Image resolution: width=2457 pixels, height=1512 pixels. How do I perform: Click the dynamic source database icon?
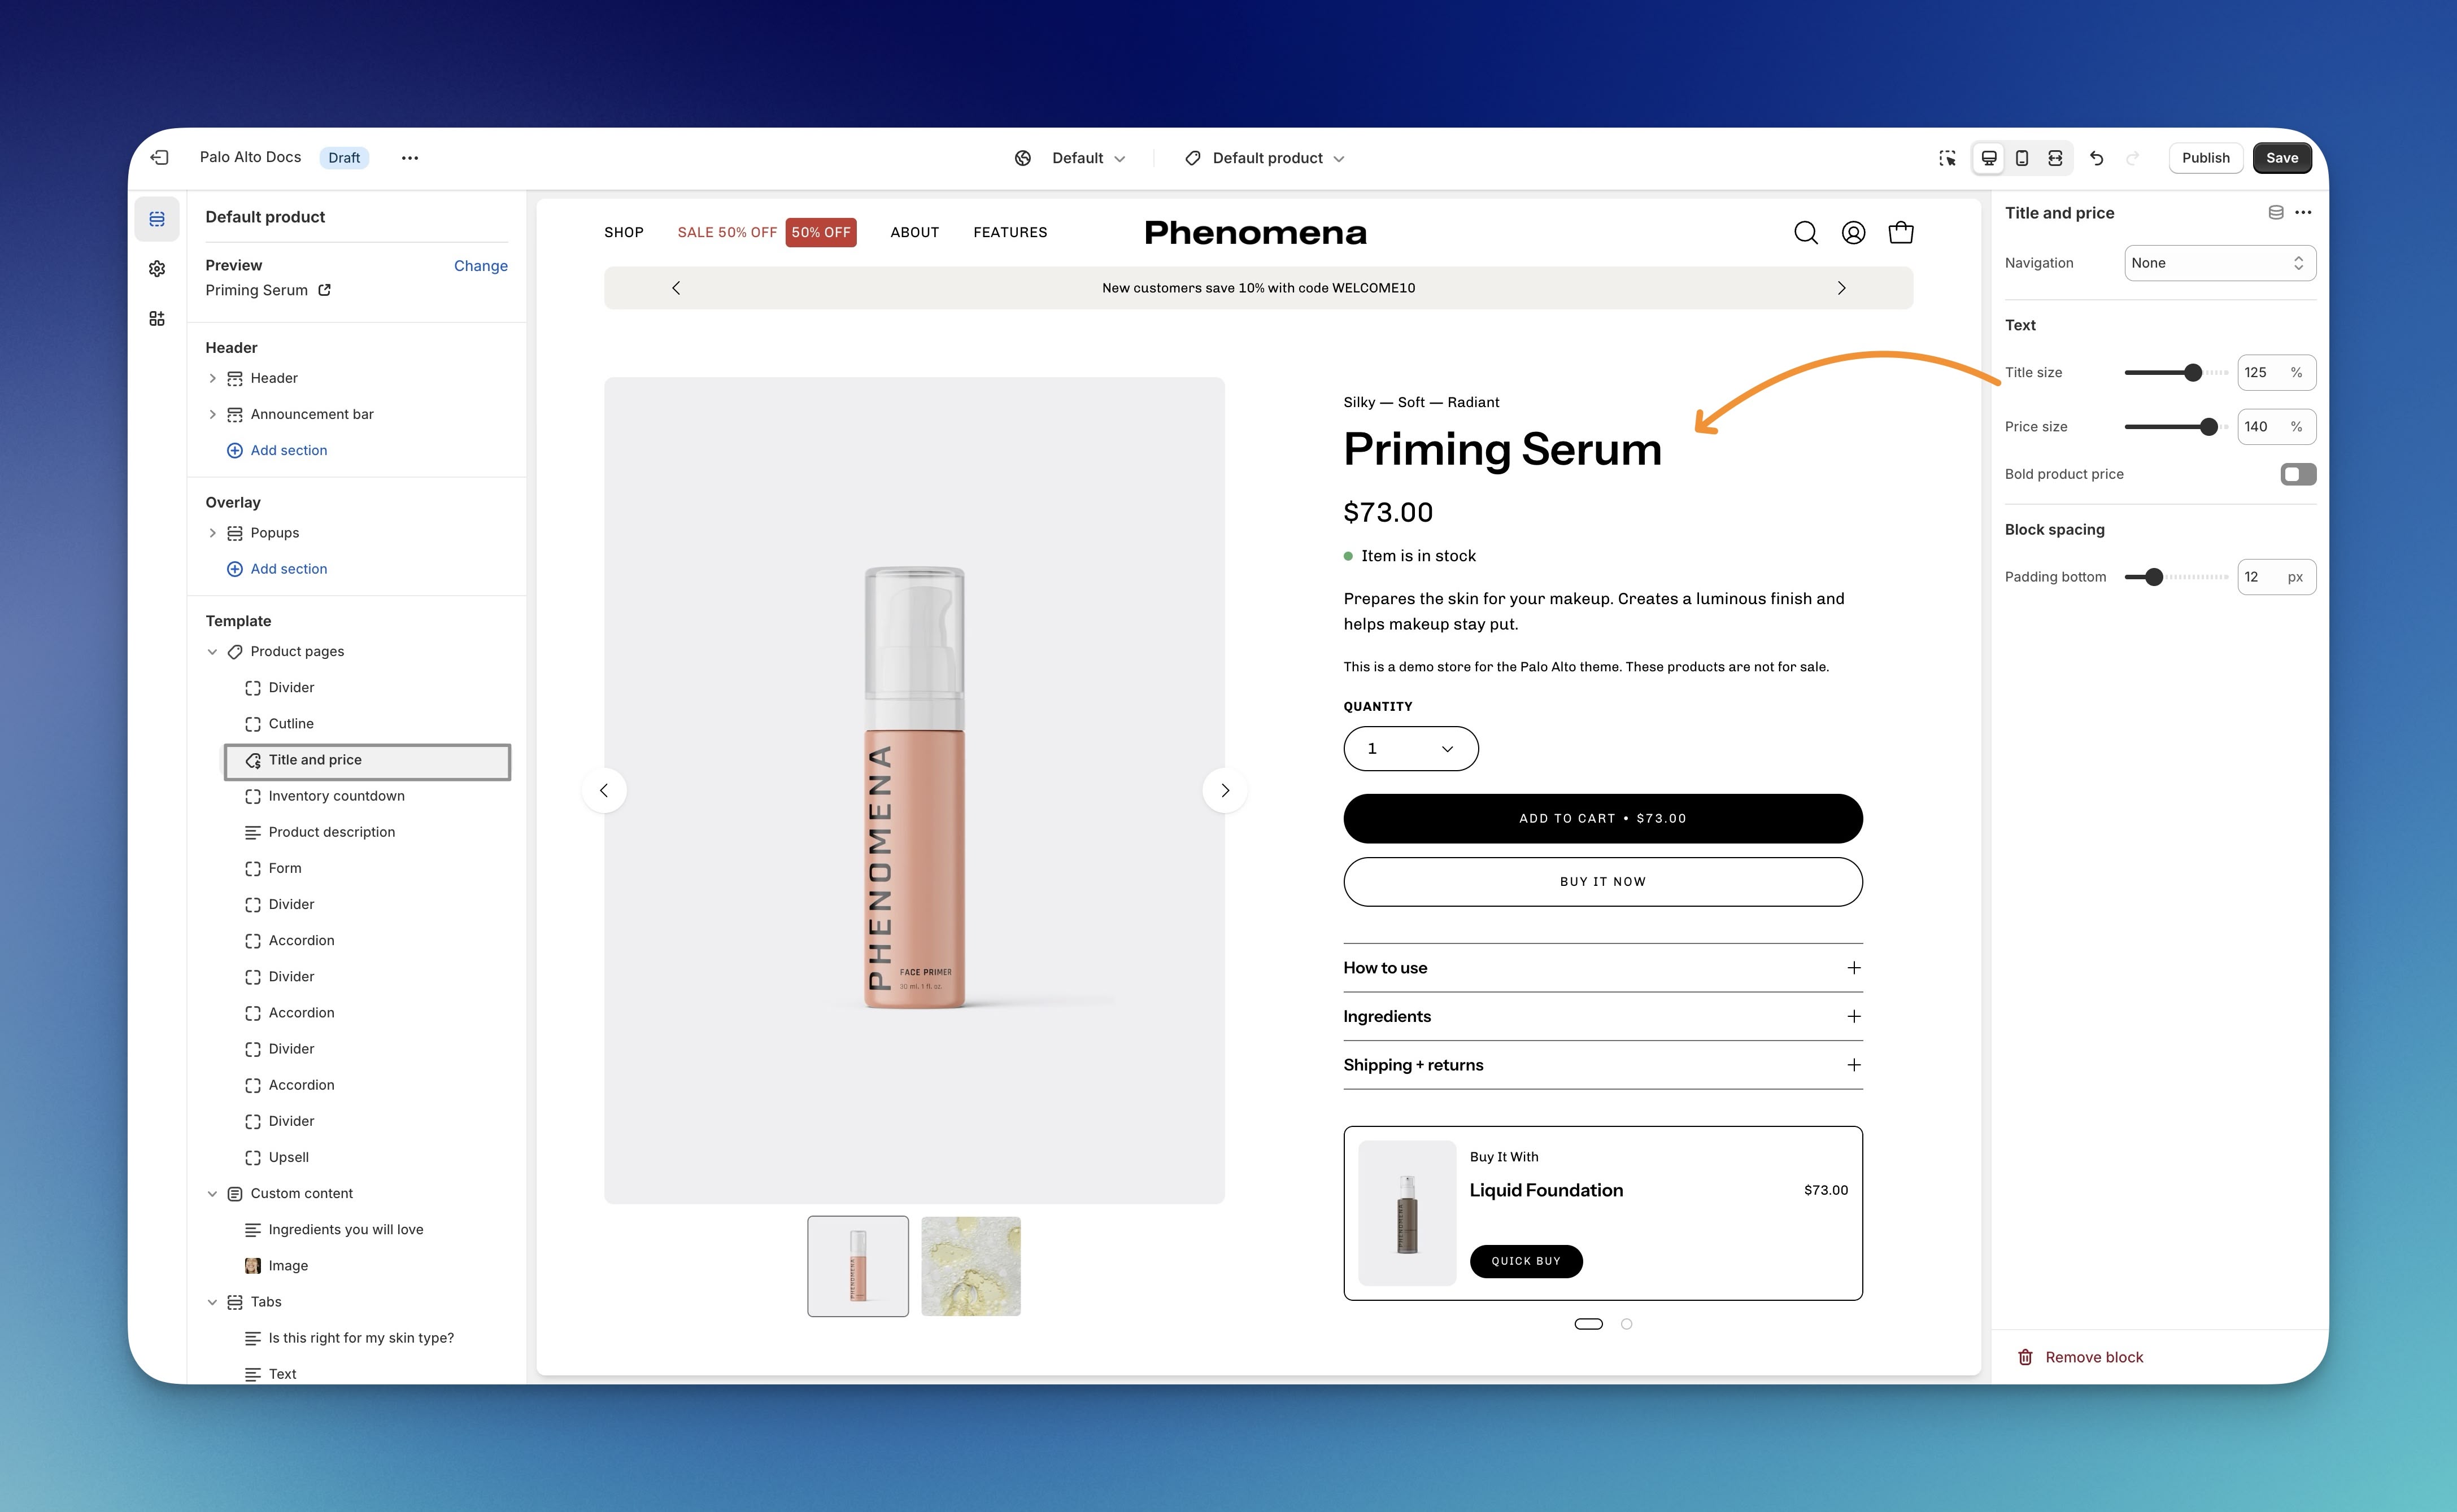(x=2275, y=213)
